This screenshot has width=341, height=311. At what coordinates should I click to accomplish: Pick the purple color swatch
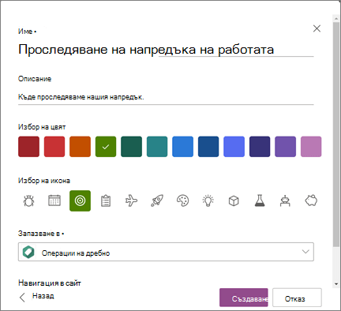tap(285, 147)
